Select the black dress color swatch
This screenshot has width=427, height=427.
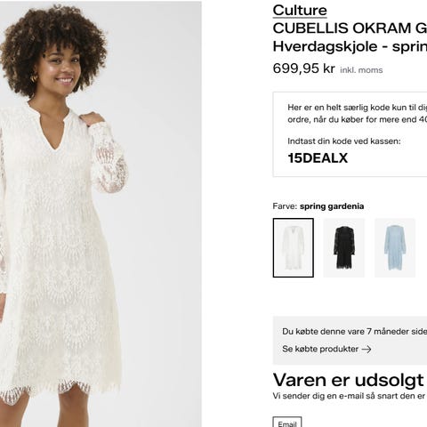tap(344, 248)
